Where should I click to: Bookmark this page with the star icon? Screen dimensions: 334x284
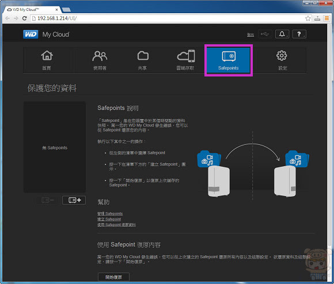coord(308,18)
